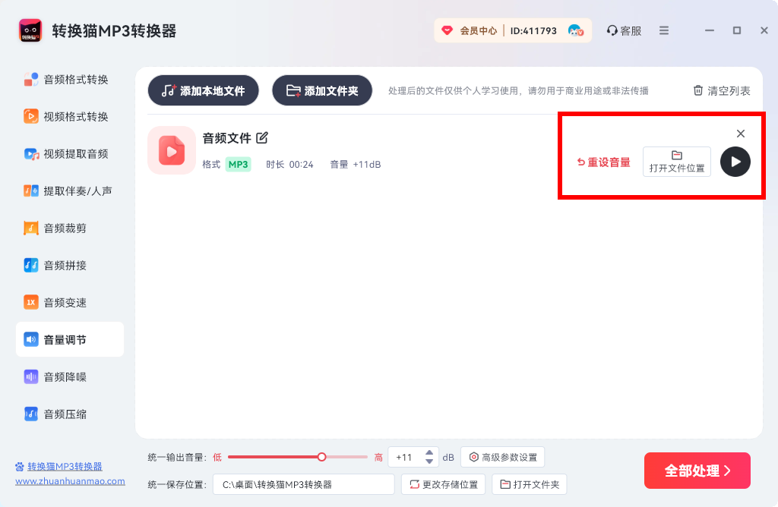This screenshot has height=507, width=778.
Task: Click user ID:411793 text
Action: click(533, 30)
